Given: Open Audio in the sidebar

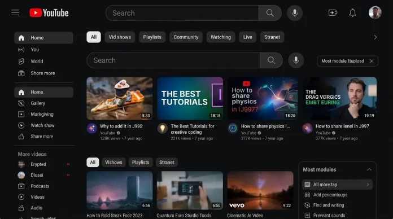Looking at the screenshot, I should coord(43,208).
